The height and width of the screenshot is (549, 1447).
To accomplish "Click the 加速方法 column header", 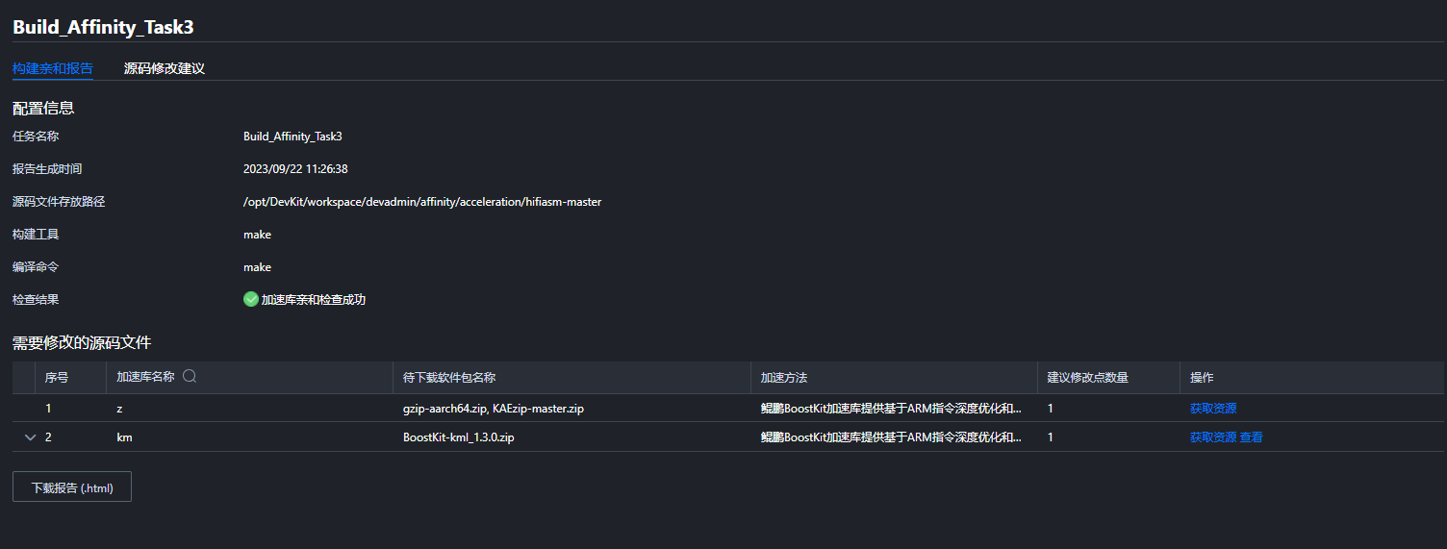I will tap(784, 378).
